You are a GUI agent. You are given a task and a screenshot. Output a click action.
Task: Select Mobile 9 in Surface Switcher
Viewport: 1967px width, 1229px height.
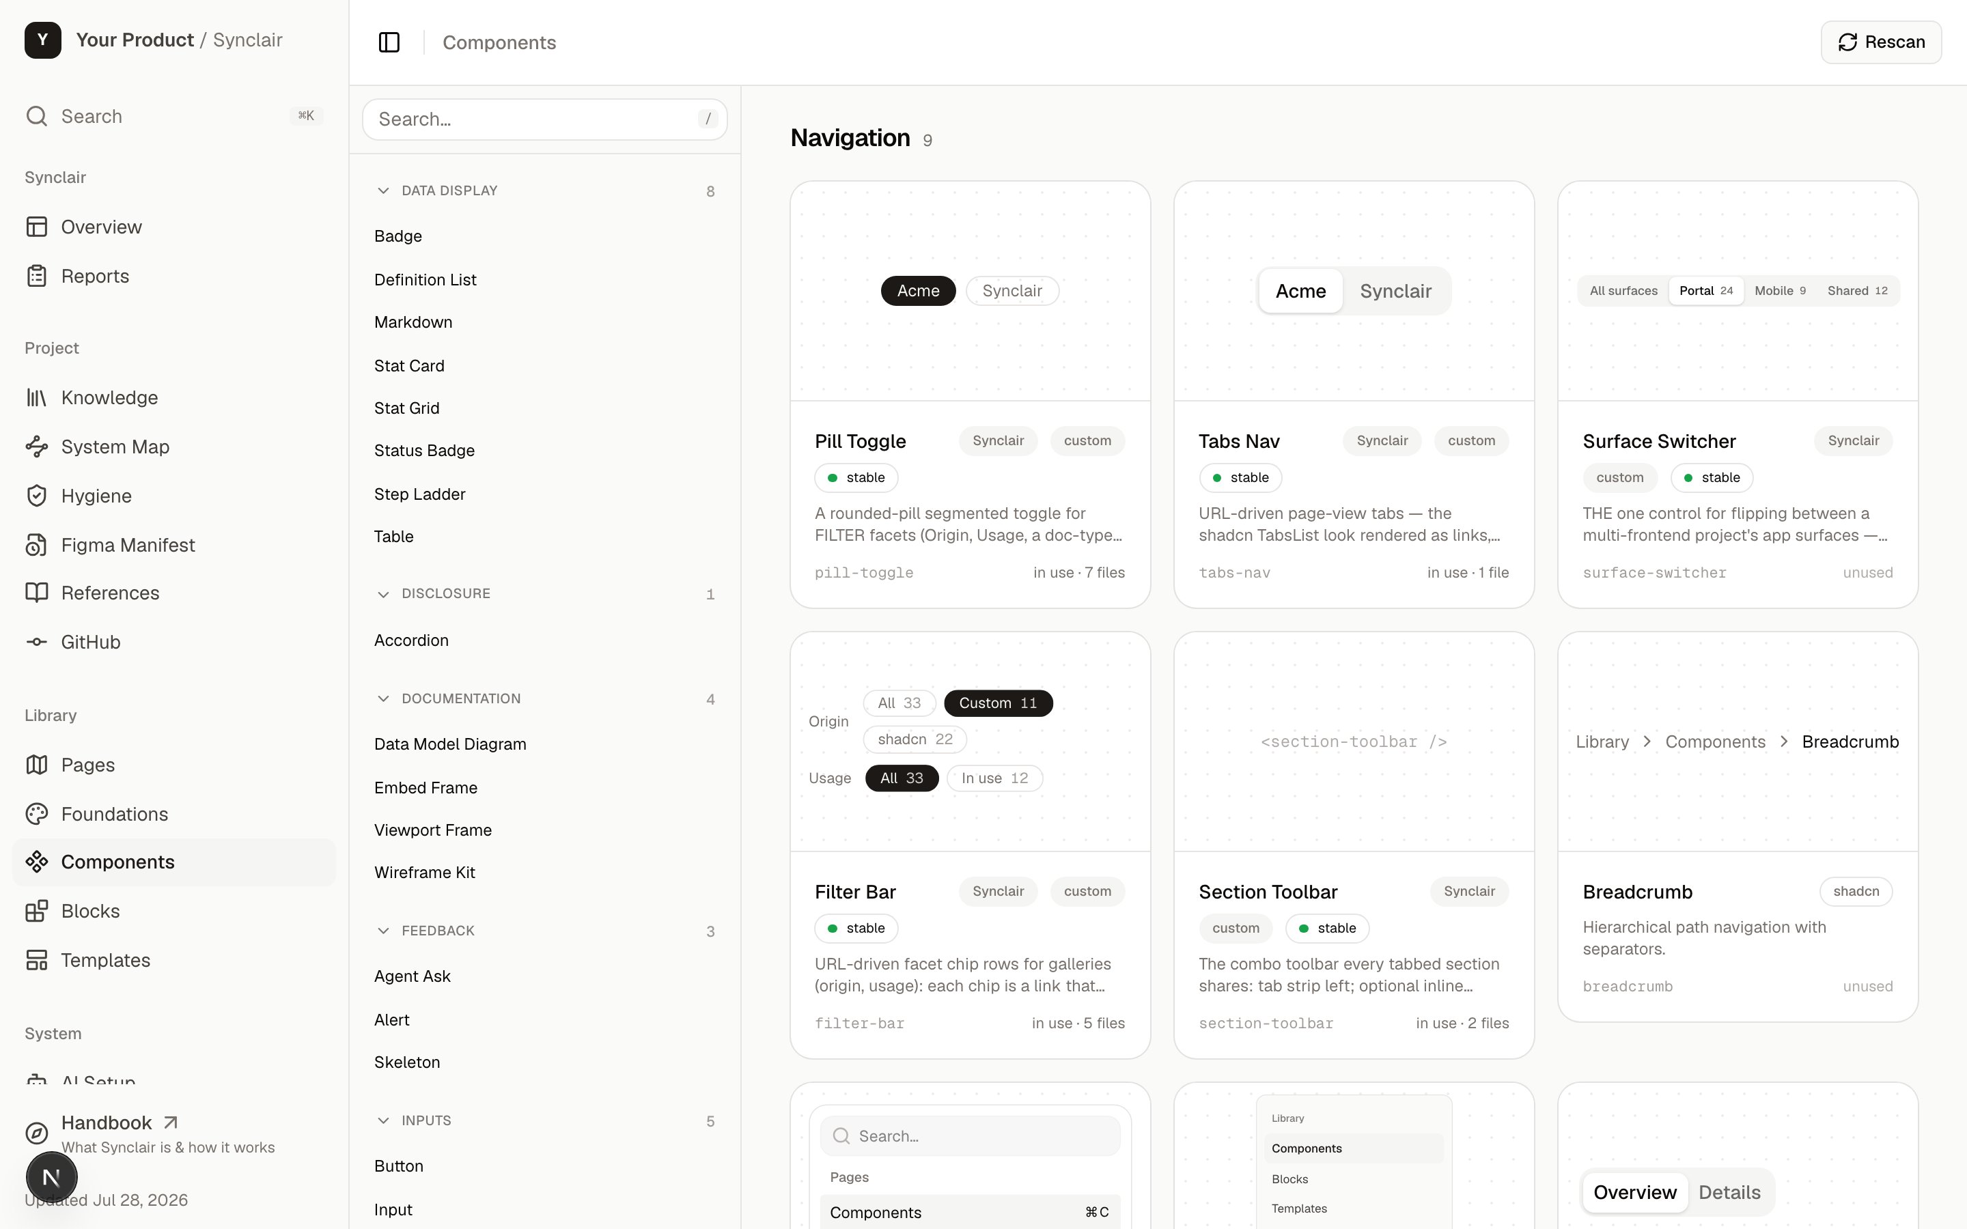[1780, 291]
